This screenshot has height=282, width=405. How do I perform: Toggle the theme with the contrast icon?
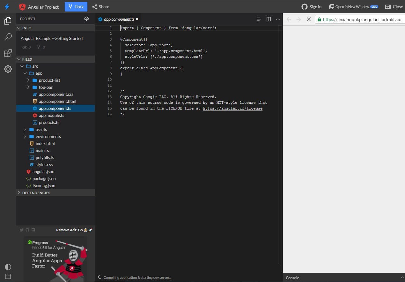point(8,267)
